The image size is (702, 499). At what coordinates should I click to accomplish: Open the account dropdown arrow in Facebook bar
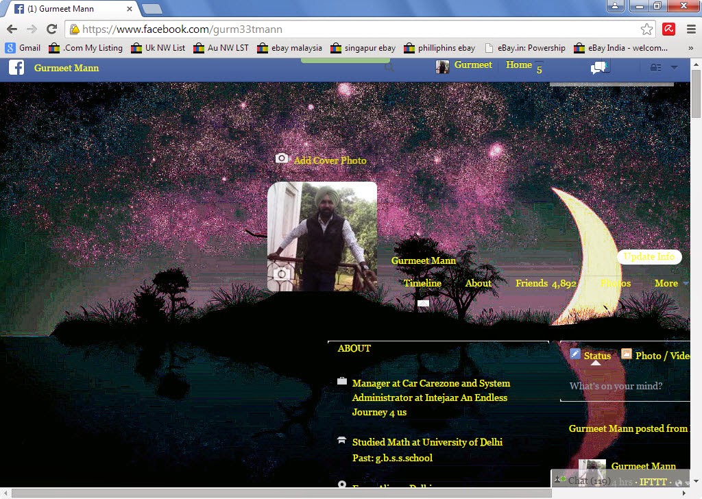(x=674, y=68)
